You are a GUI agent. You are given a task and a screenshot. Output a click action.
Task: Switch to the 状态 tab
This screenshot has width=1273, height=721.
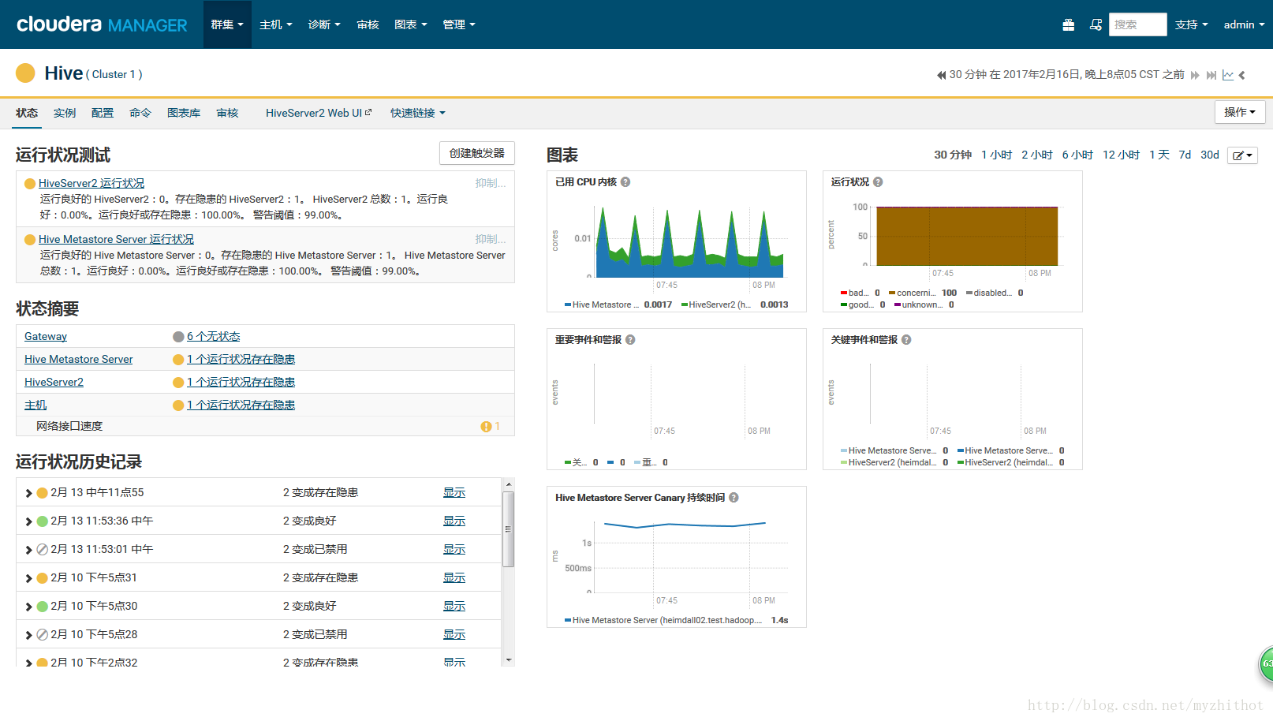[27, 113]
